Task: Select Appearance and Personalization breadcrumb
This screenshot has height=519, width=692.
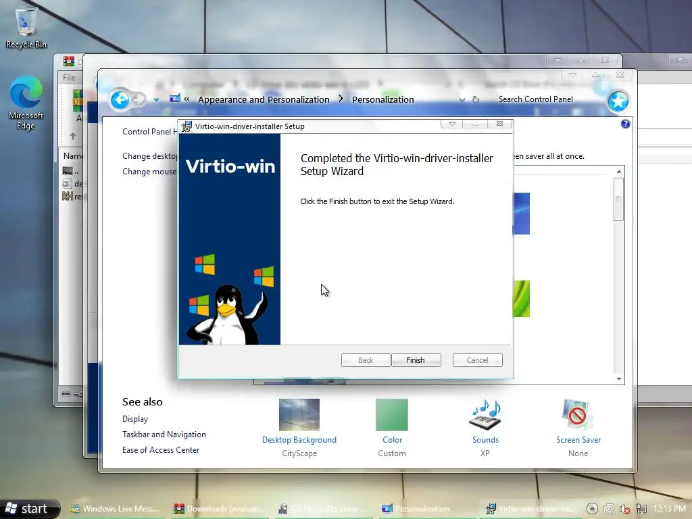Action: (264, 99)
